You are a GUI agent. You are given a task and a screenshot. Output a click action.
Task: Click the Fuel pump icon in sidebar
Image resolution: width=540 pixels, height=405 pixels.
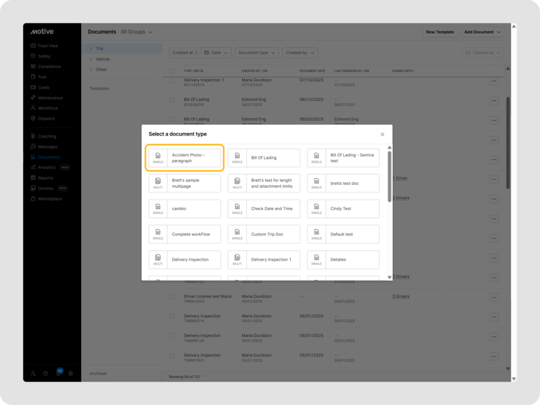(33, 77)
